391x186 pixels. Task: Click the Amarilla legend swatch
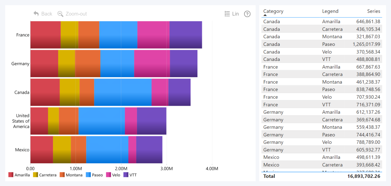coord(11,175)
